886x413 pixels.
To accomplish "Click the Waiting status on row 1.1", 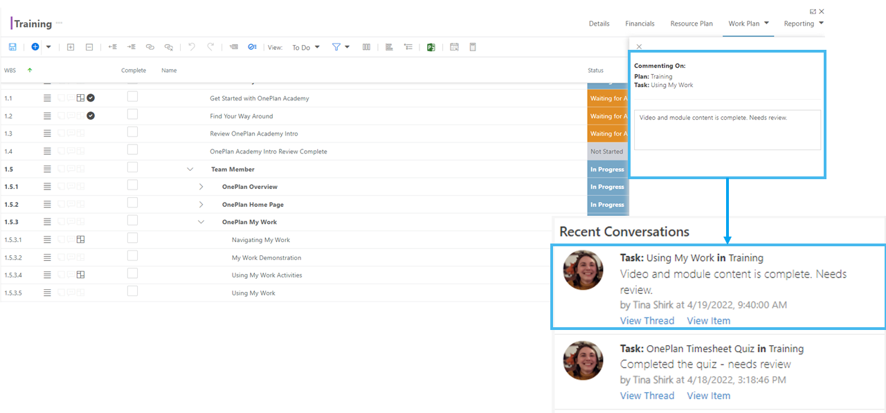I will [x=608, y=98].
